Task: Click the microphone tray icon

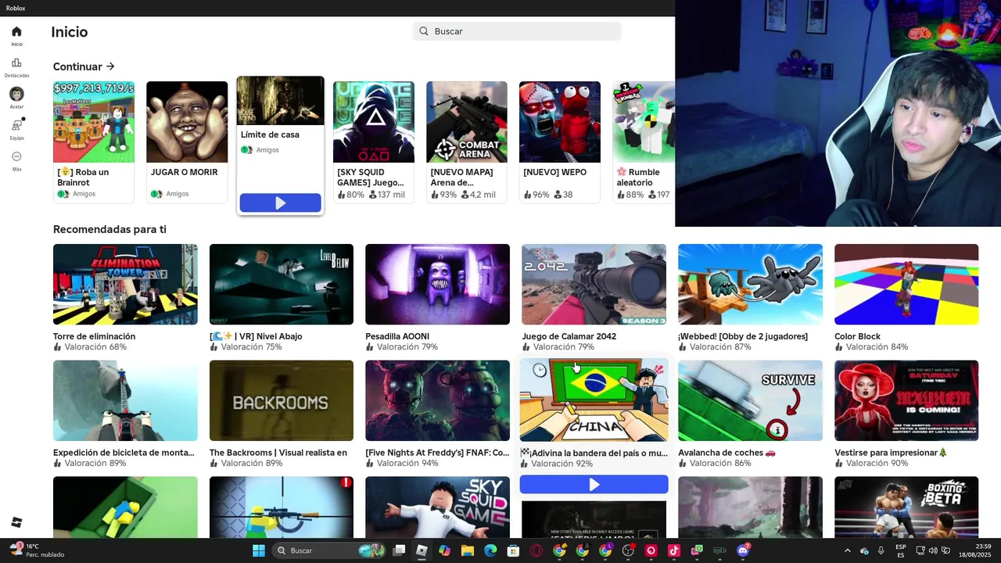Action: [881, 550]
